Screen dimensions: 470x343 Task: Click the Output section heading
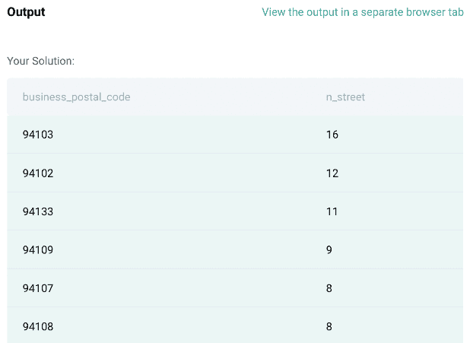pos(26,12)
